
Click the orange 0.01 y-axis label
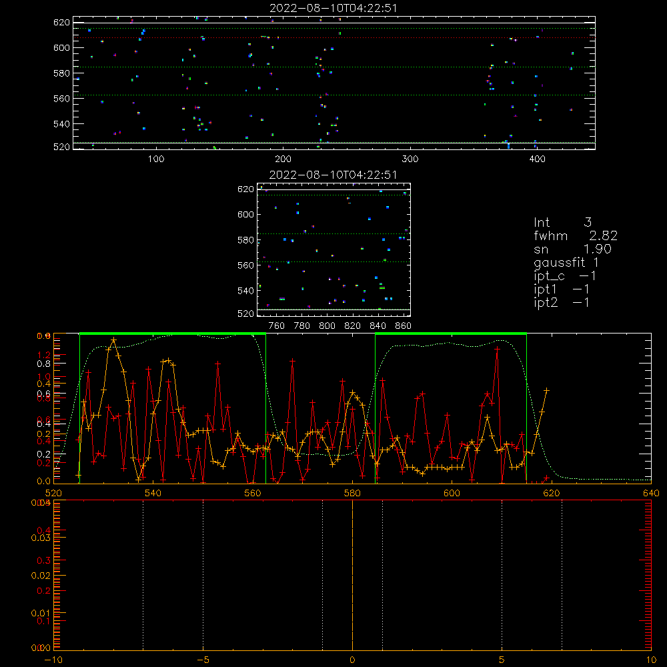(41, 613)
